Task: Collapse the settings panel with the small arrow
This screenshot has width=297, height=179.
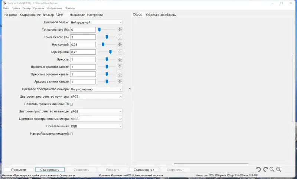Action: (130, 88)
